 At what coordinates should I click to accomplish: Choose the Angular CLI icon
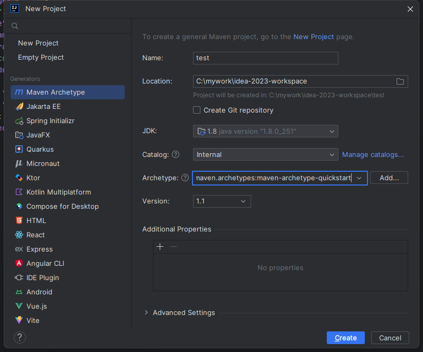(19, 263)
